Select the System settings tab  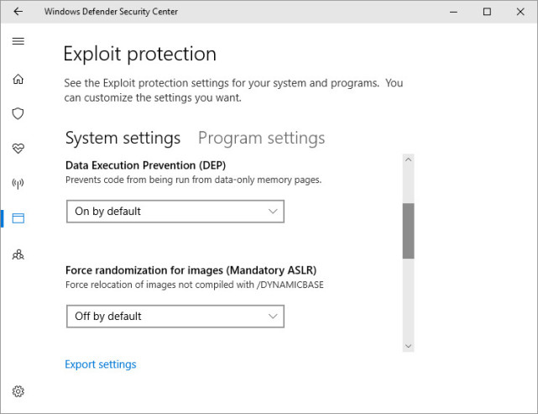pos(123,139)
